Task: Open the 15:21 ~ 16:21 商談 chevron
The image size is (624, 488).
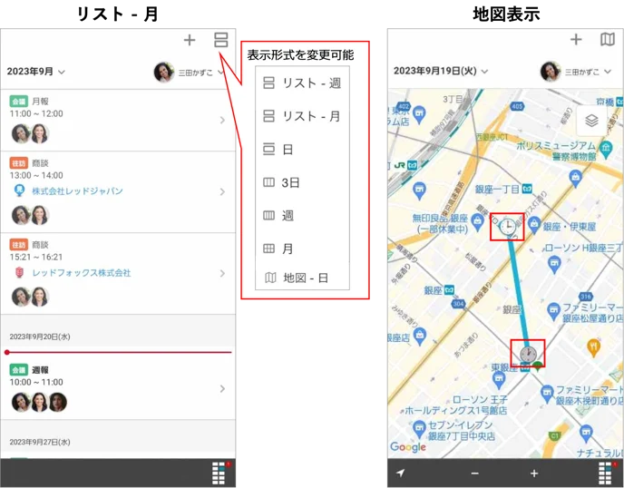Action: click(x=222, y=273)
